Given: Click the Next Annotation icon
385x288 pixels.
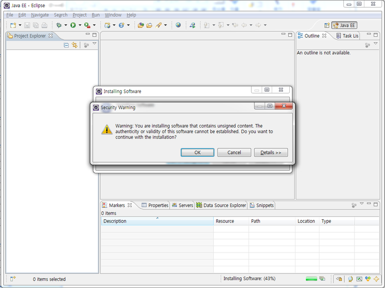Looking at the screenshot, I should (x=207, y=25).
